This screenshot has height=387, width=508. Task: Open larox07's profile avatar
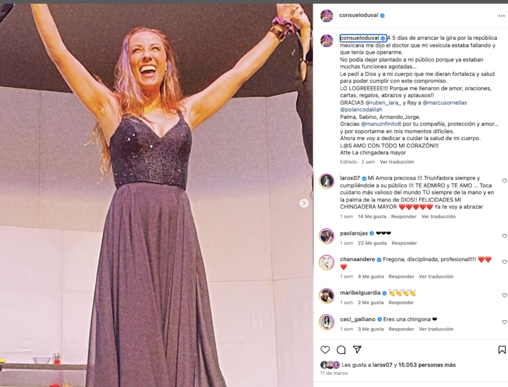tap(326, 181)
